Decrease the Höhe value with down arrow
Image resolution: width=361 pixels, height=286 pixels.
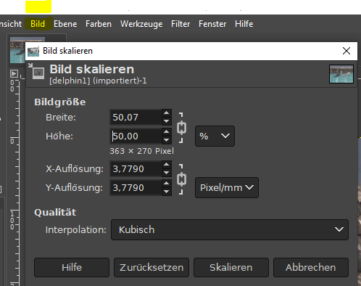click(x=166, y=140)
